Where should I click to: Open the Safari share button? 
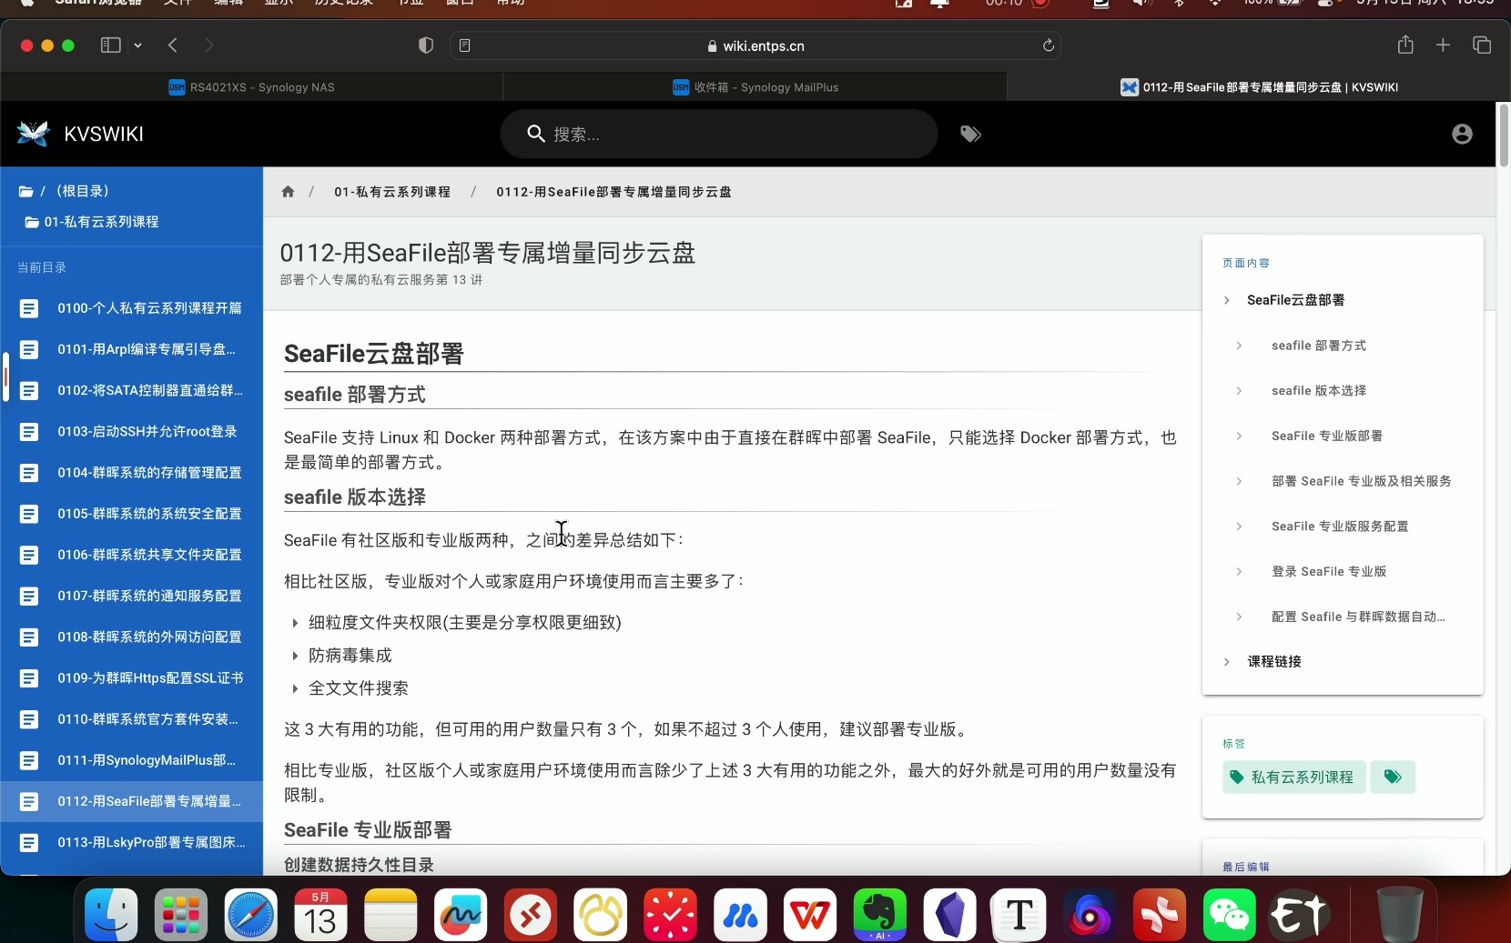(1405, 45)
